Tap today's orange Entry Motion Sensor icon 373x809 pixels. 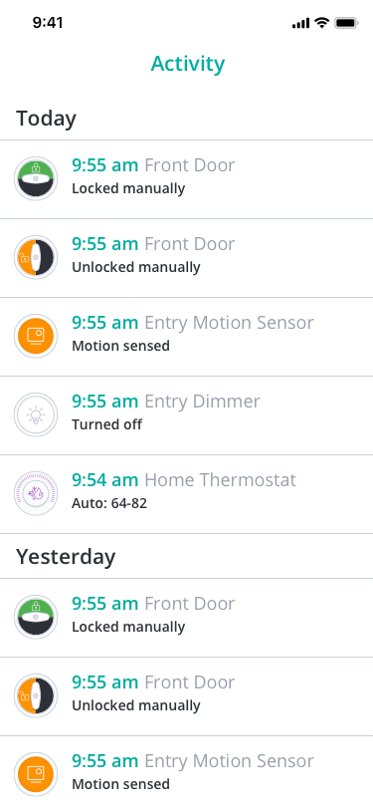click(36, 336)
